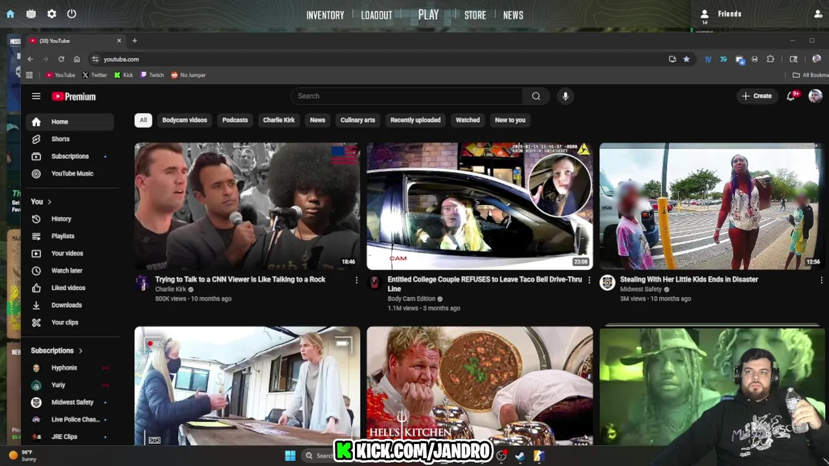Open game launcher settings gear
Screen dimensions: 829x466
pos(52,14)
